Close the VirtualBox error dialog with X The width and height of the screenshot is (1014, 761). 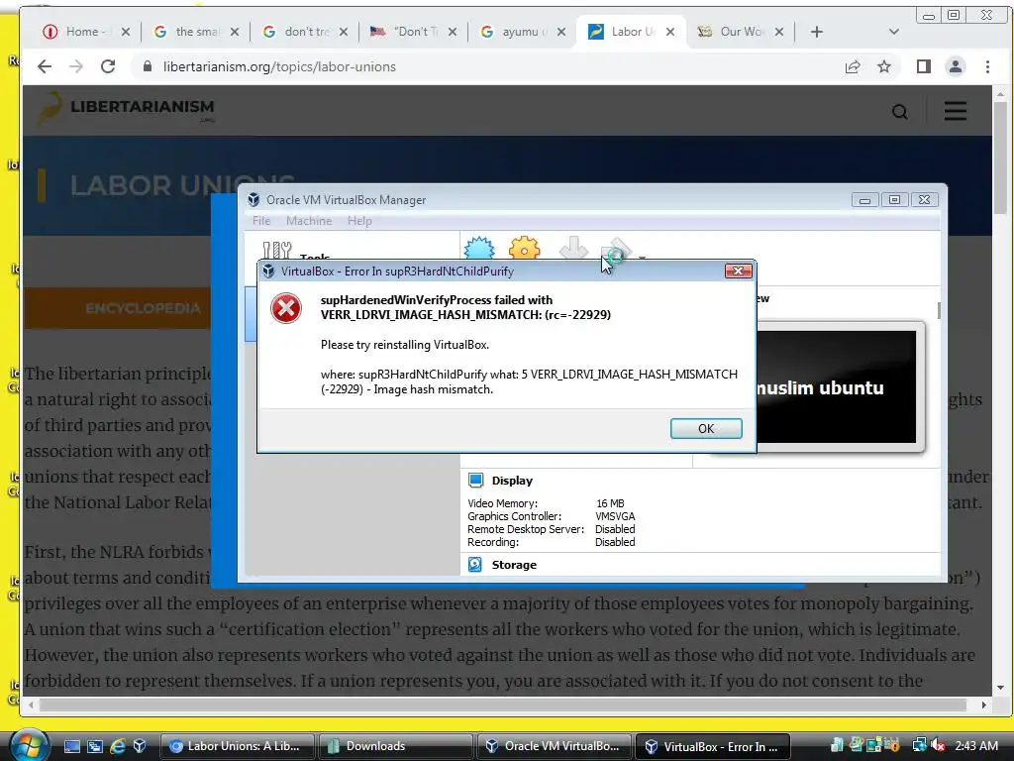(738, 271)
